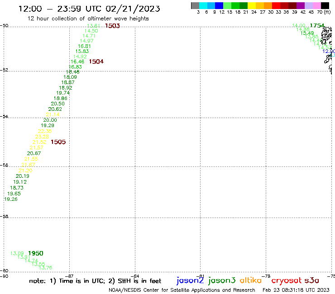Screen dimensions: 335x294
Task: Select the 20.00 wave height value
Action: click(50, 120)
